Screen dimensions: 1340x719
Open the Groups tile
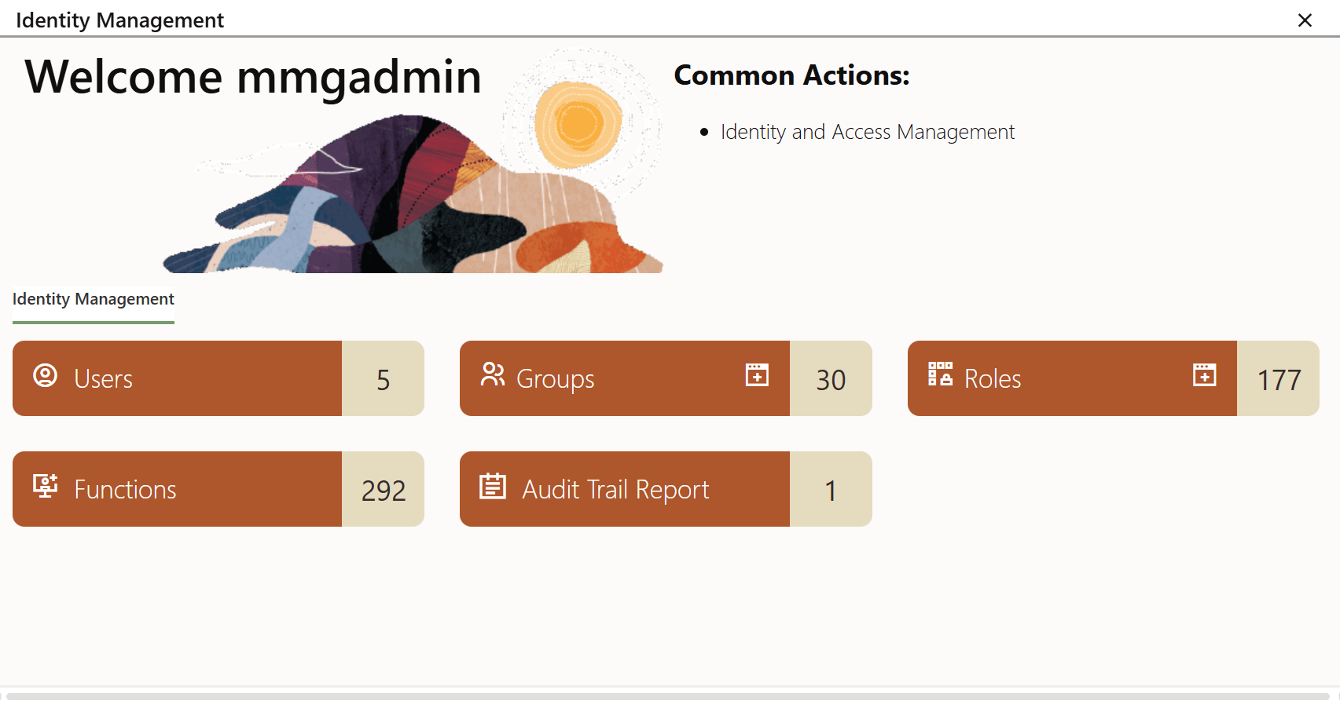(625, 378)
